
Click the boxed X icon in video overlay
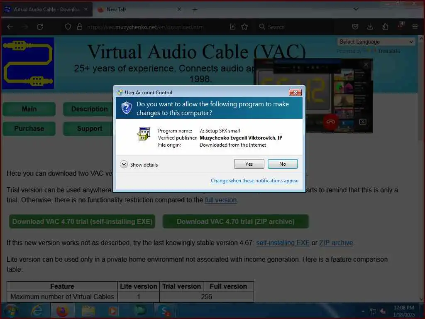(x=363, y=122)
